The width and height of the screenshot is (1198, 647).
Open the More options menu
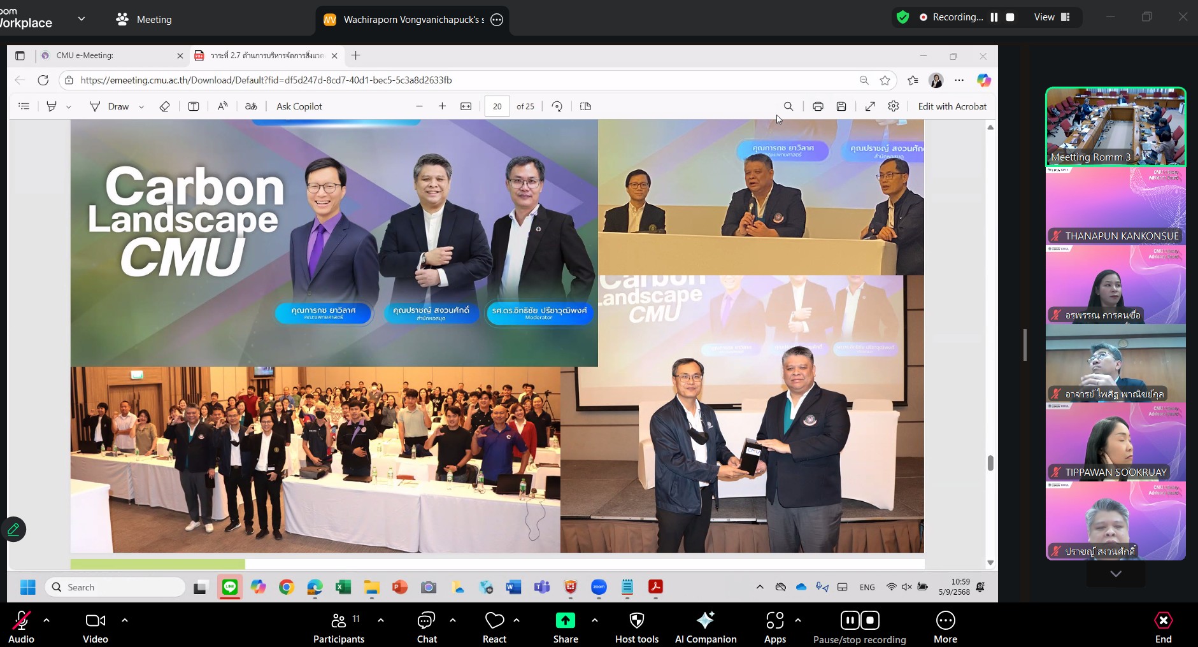pyautogui.click(x=946, y=627)
